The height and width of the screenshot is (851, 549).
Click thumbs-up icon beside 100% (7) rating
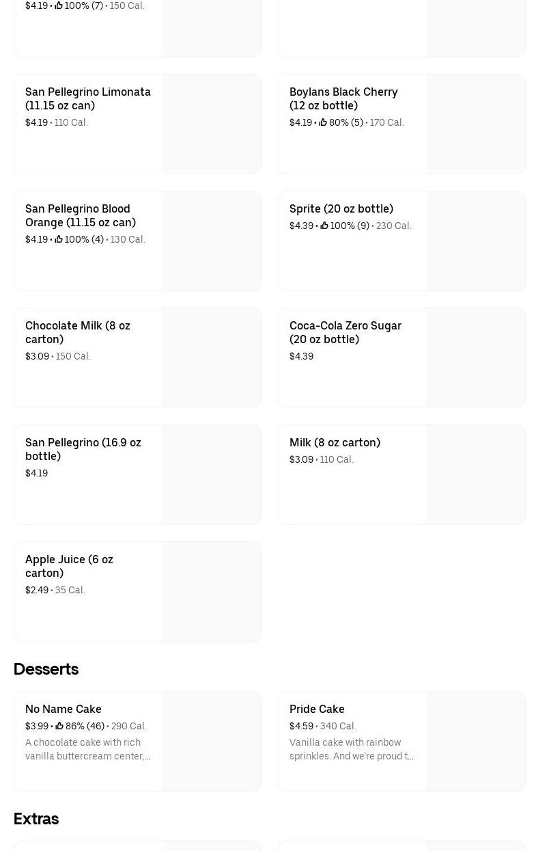(59, 6)
